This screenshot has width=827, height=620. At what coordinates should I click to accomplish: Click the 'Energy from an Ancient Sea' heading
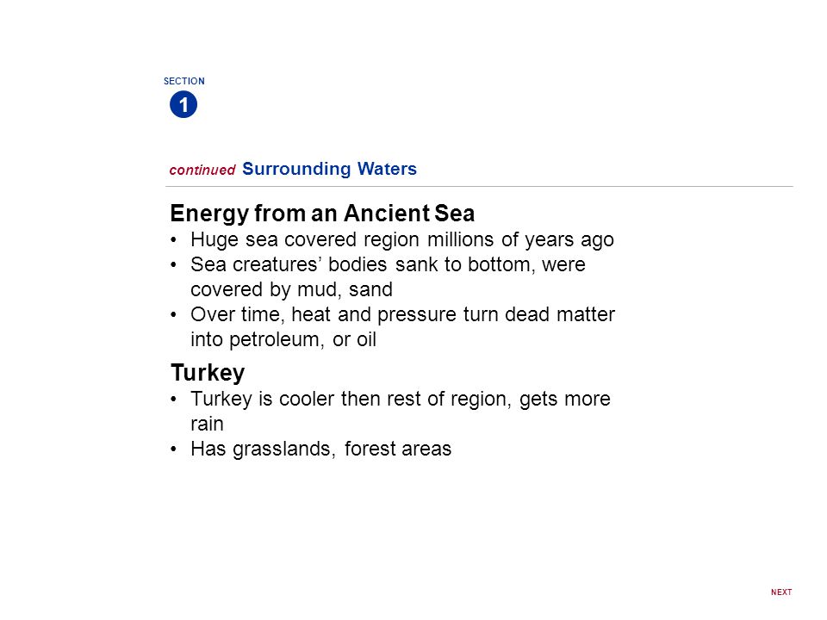[x=322, y=213]
